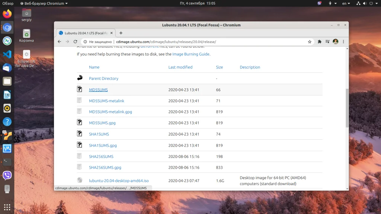381x214 pixels.
Task: Open Rhythmbox from the dock
Action: click(7, 108)
